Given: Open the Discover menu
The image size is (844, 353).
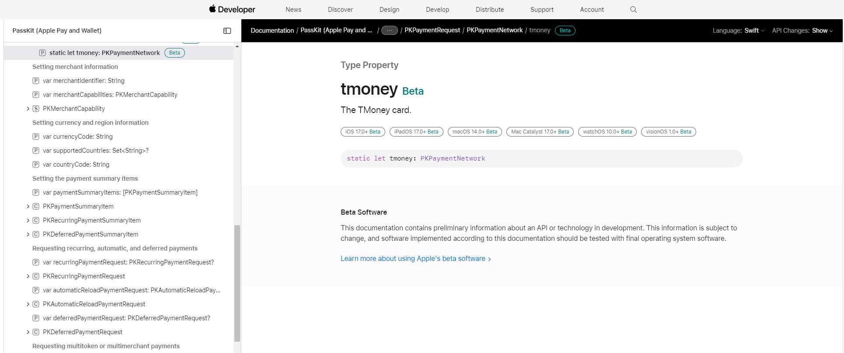Looking at the screenshot, I should click(340, 10).
